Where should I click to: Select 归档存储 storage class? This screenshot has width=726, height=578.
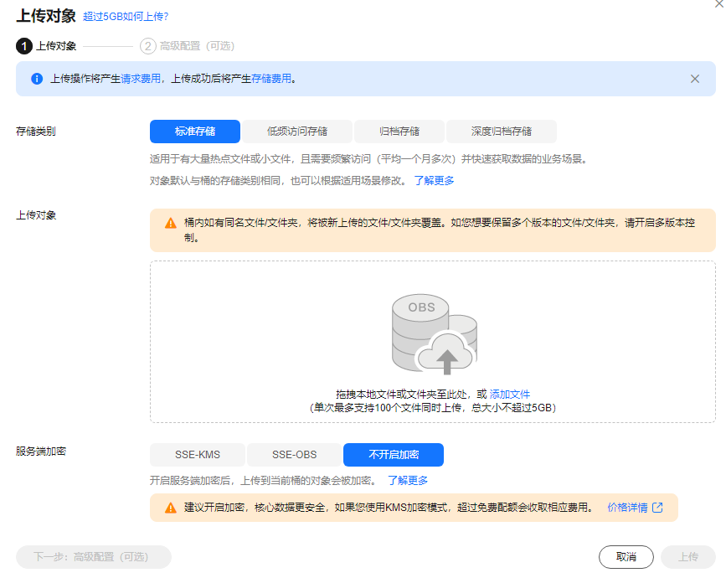click(397, 132)
